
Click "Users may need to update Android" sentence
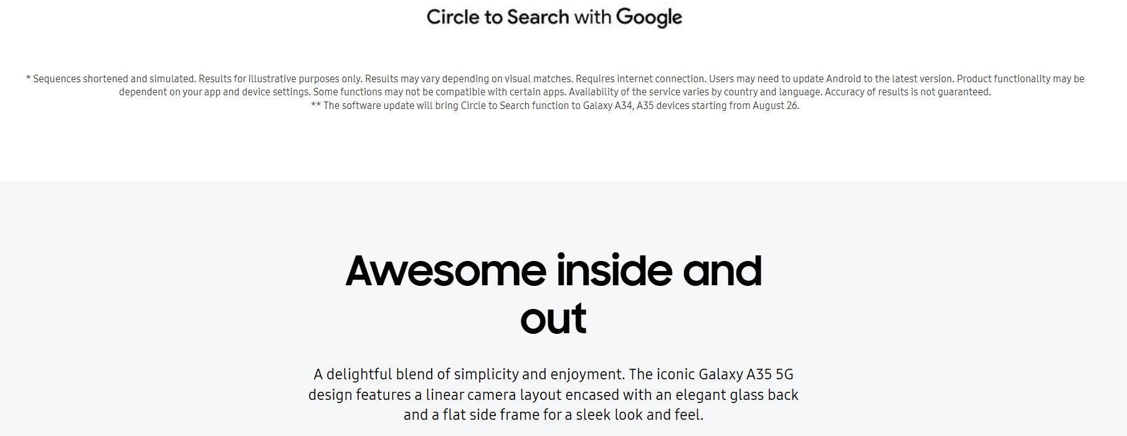pyautogui.click(x=832, y=78)
